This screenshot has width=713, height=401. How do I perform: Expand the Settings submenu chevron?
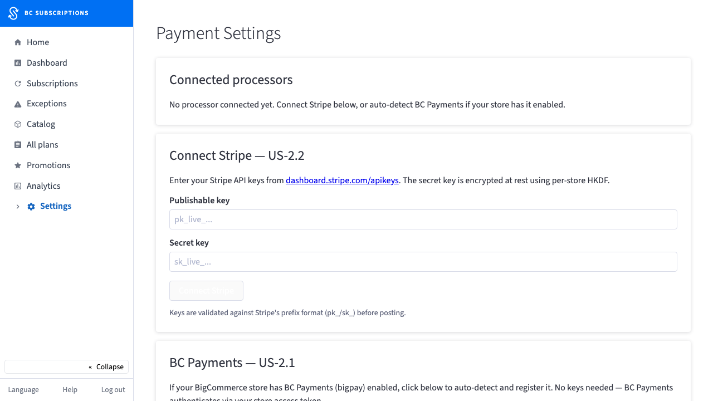(x=18, y=207)
